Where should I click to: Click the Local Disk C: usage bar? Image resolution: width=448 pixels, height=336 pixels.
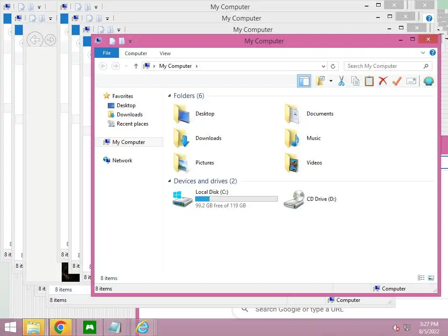click(236, 199)
